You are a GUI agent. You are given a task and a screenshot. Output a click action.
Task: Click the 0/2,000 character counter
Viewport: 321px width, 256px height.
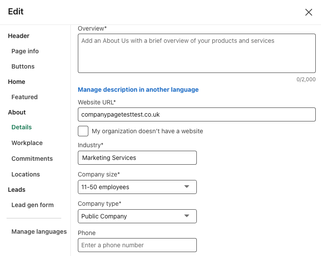(x=306, y=80)
